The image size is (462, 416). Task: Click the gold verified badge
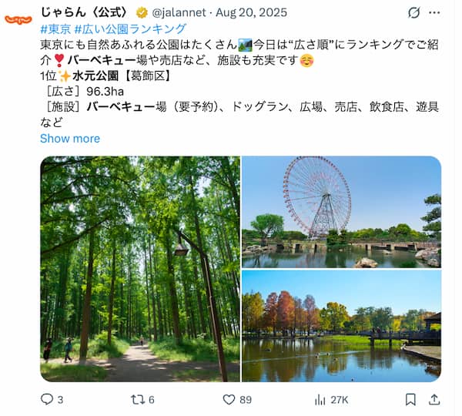point(142,12)
